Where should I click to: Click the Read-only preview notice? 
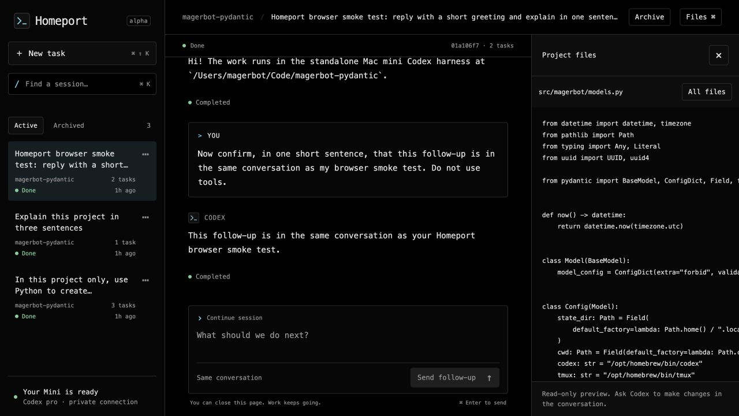632,399
